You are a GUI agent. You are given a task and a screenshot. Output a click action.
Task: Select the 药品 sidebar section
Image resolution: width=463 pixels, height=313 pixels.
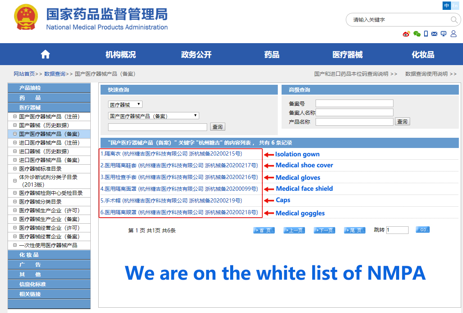(49, 98)
